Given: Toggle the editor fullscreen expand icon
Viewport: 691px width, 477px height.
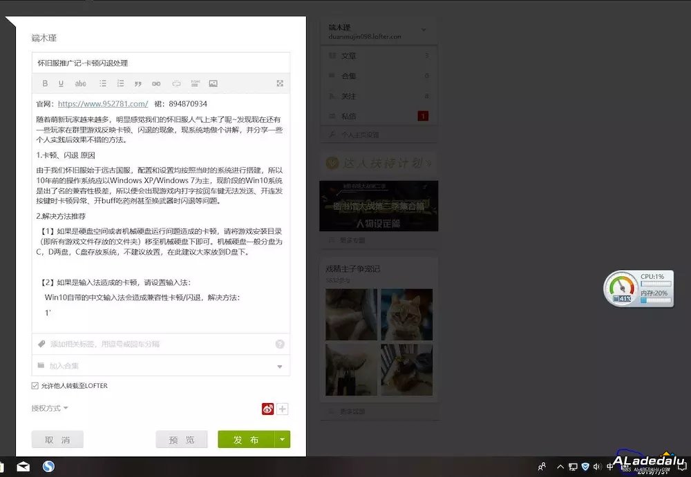Looking at the screenshot, I should (x=280, y=83).
